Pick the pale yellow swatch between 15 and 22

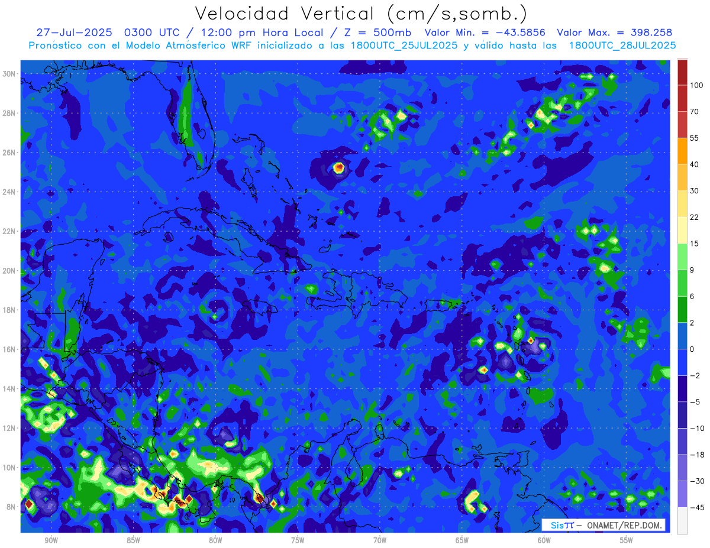click(x=682, y=231)
